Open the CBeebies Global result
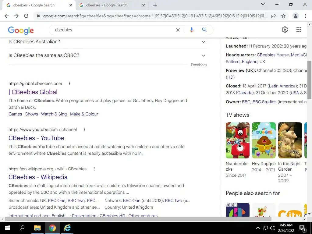Image resolution: width=312 pixels, height=234 pixels. 33,92
